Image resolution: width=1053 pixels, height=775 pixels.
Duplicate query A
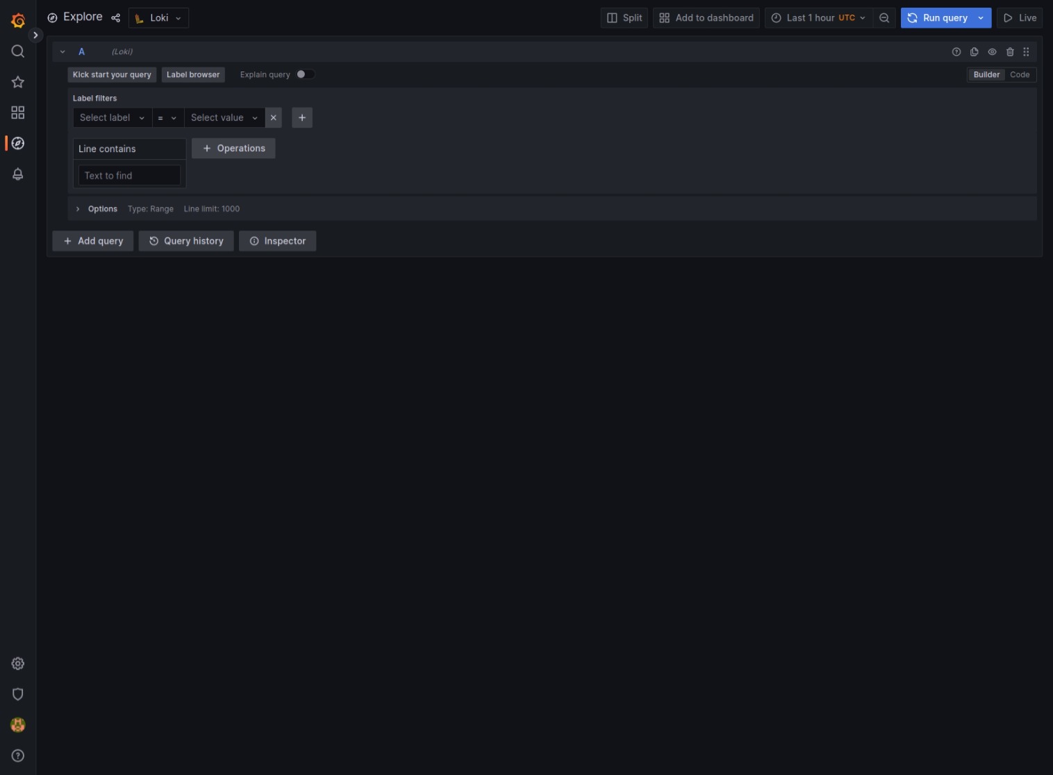(975, 52)
